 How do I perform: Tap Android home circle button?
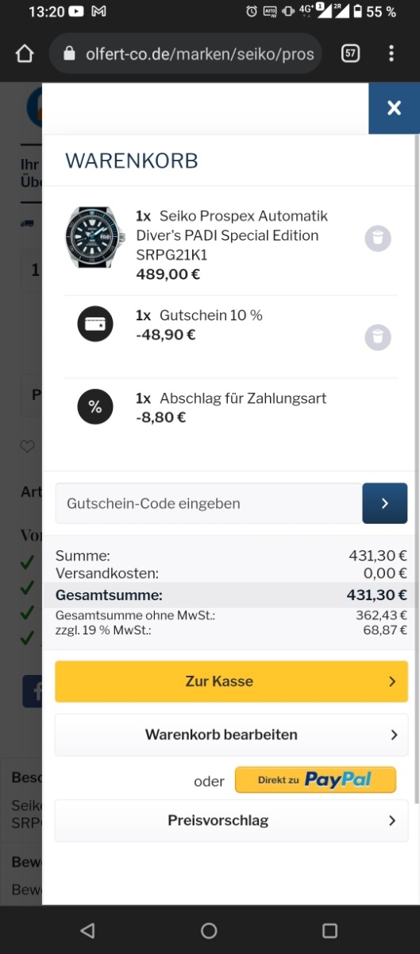pos(209,930)
